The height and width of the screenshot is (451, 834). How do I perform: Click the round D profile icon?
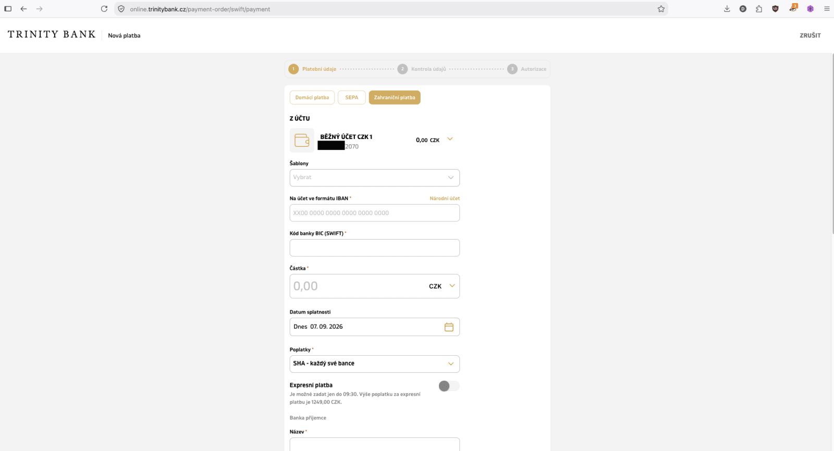click(x=743, y=9)
